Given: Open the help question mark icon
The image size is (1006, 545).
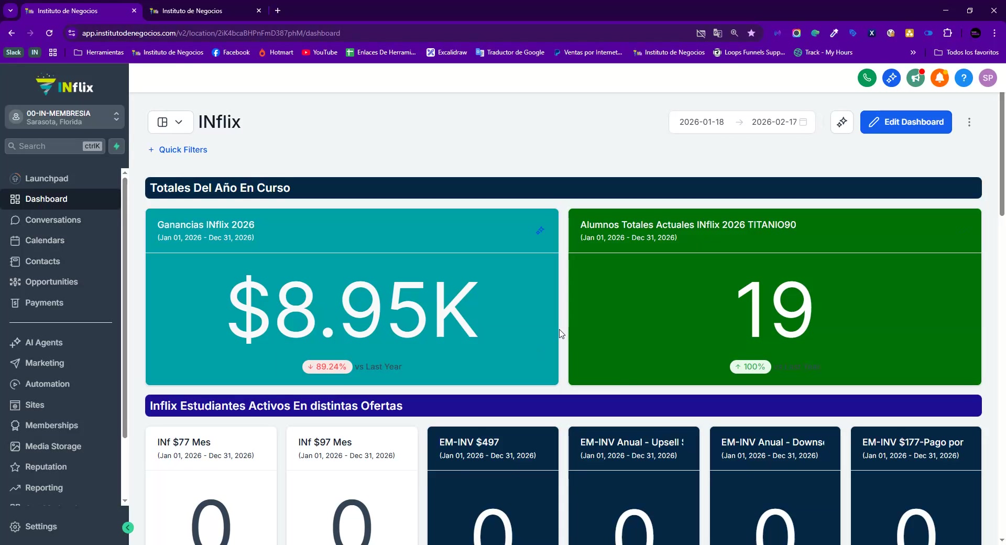Looking at the screenshot, I should coord(964,78).
